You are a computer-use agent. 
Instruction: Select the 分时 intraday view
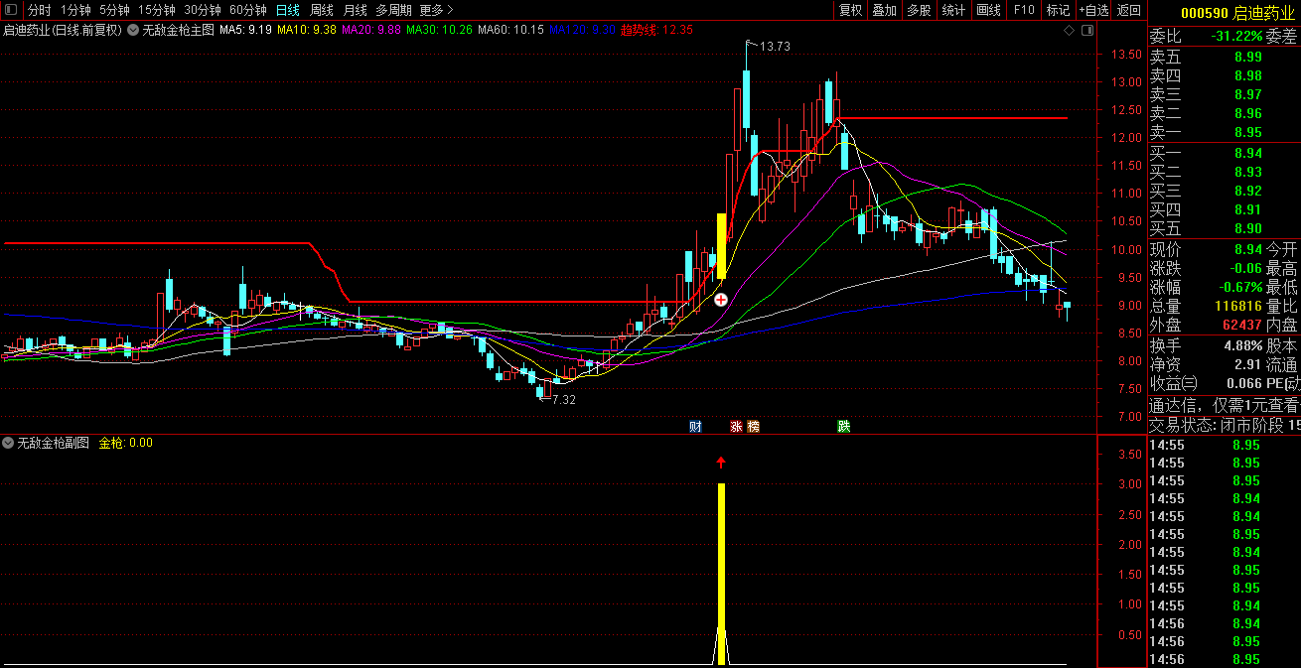coord(39,10)
